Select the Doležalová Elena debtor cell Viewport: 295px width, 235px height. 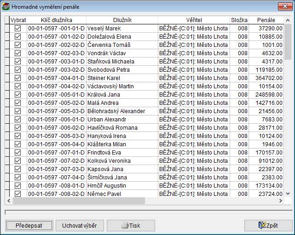tap(122, 37)
